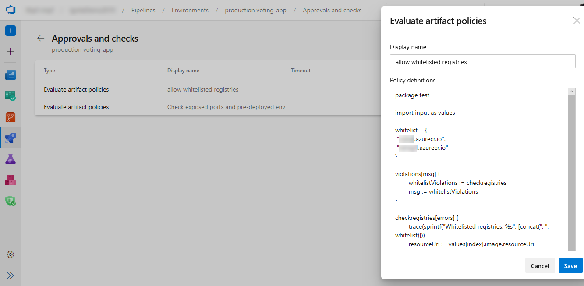The image size is (584, 286).
Task: Open Test Plans flask icon
Action: 10,159
